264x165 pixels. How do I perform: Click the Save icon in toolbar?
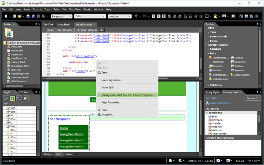tap(28, 16)
